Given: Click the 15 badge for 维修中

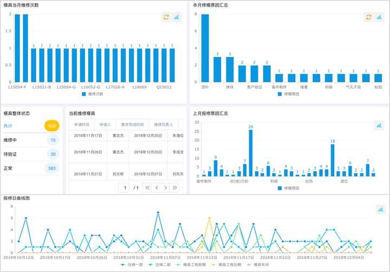Looking at the screenshot, I should click(53, 140).
